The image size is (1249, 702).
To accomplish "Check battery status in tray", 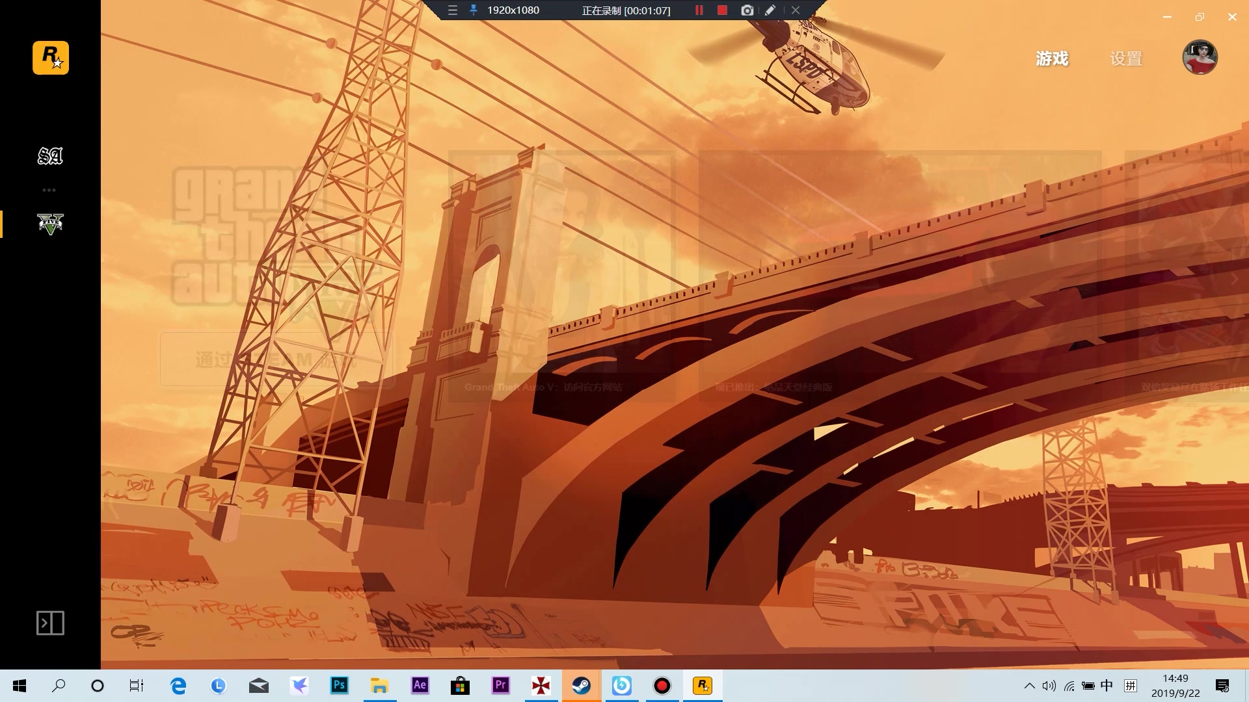I will point(1088,686).
